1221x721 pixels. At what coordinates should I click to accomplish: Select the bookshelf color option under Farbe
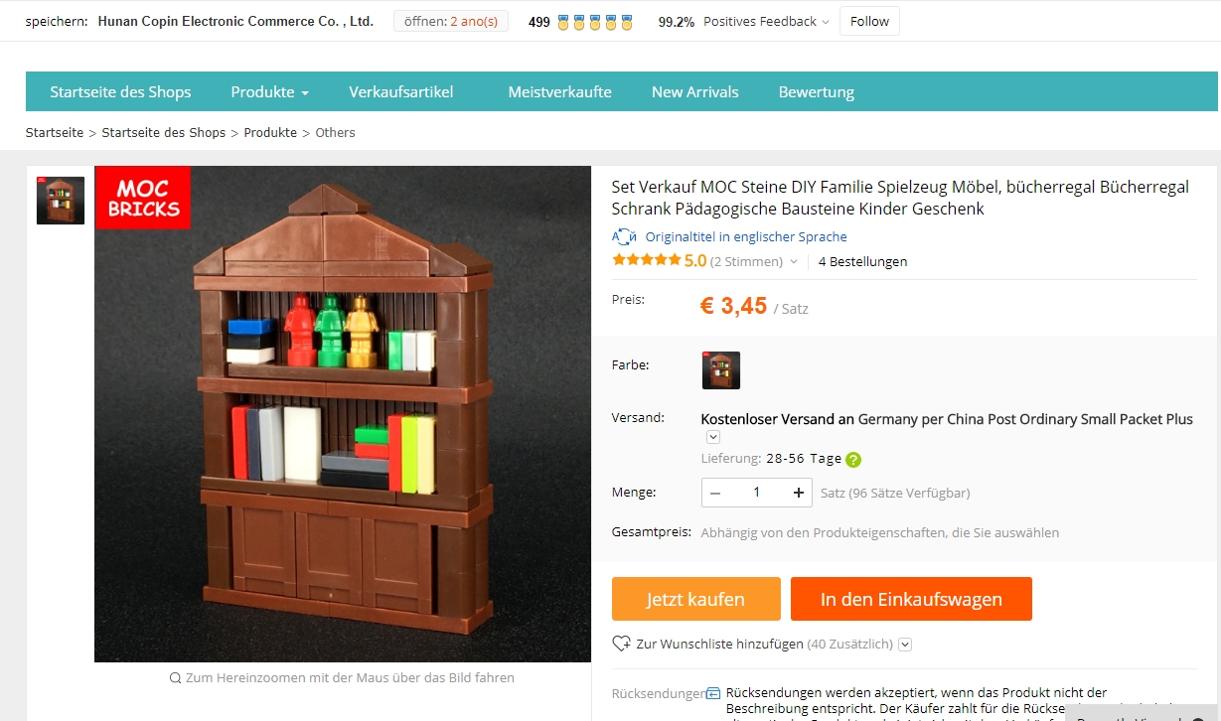point(721,370)
